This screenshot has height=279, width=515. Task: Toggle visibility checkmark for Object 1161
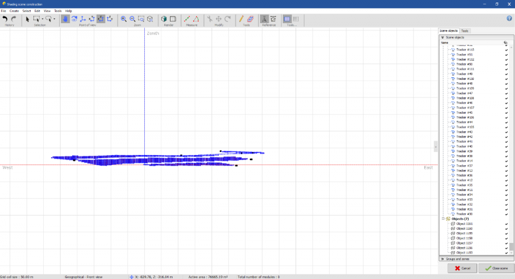point(506,224)
